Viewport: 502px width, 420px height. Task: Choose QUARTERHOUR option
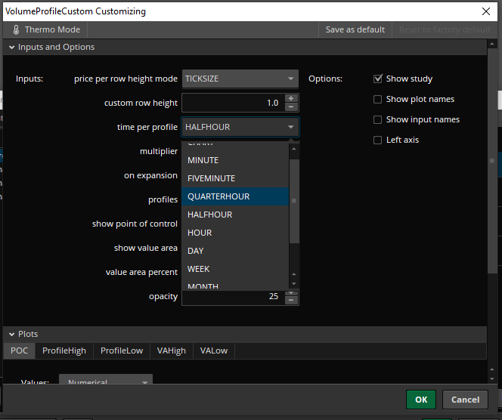pos(235,196)
